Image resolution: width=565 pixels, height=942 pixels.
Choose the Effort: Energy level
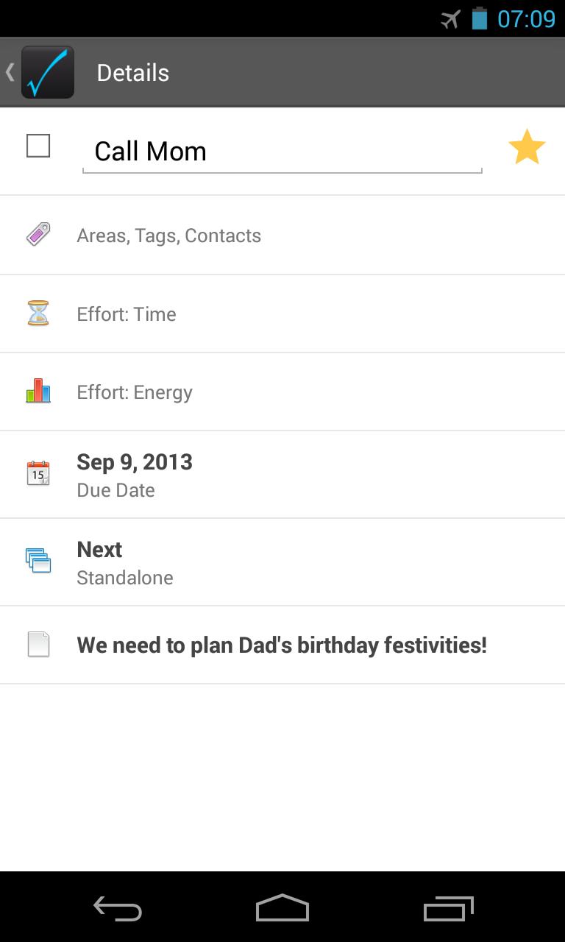tap(135, 392)
